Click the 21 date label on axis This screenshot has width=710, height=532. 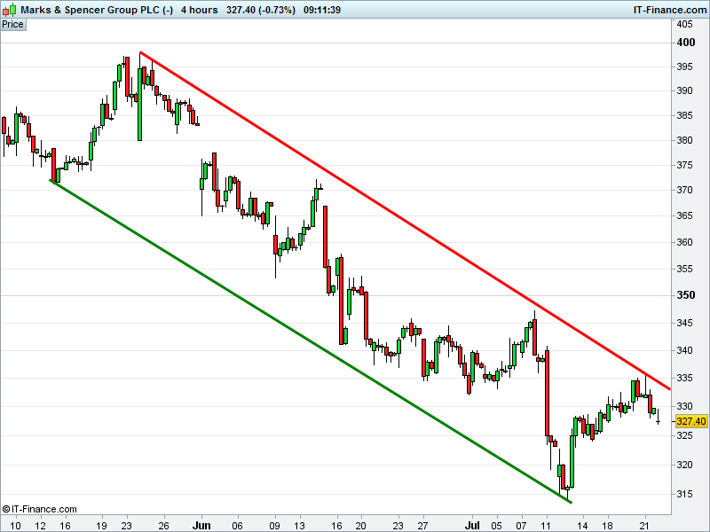tap(645, 526)
